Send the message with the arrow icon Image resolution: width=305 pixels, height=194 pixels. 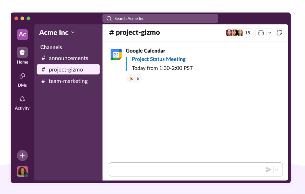(268, 170)
